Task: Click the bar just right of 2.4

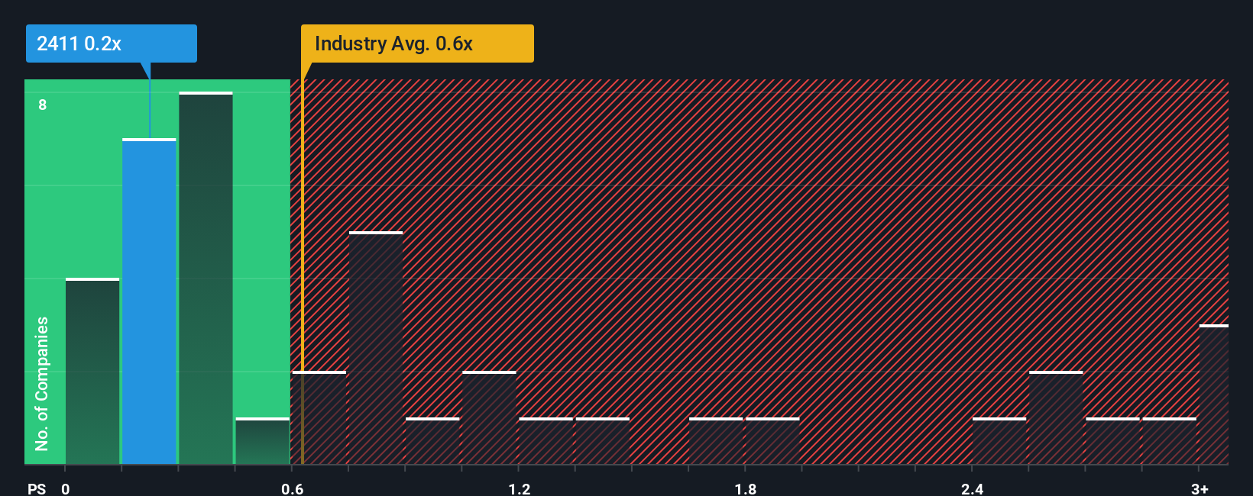Action: [999, 441]
